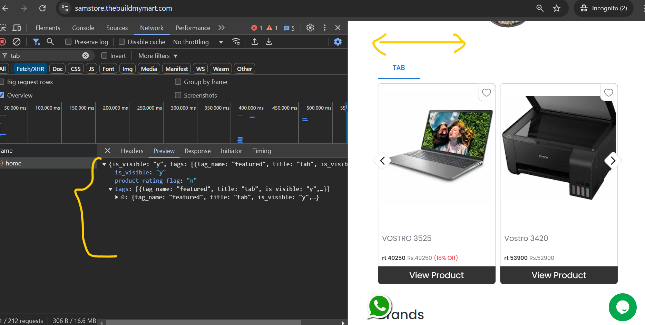Viewport: 645px width, 325px height.
Task: Reload the page with the browser refresh icon
Action: click(42, 8)
